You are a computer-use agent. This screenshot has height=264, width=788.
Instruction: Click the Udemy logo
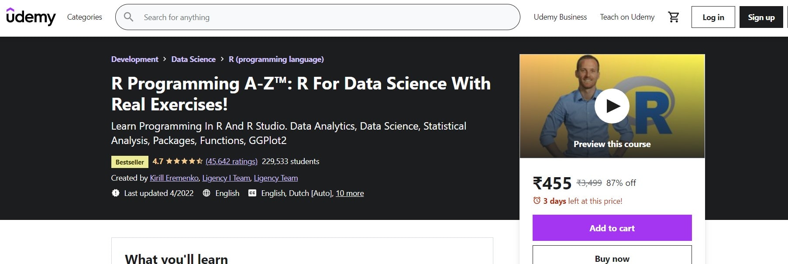pyautogui.click(x=31, y=17)
